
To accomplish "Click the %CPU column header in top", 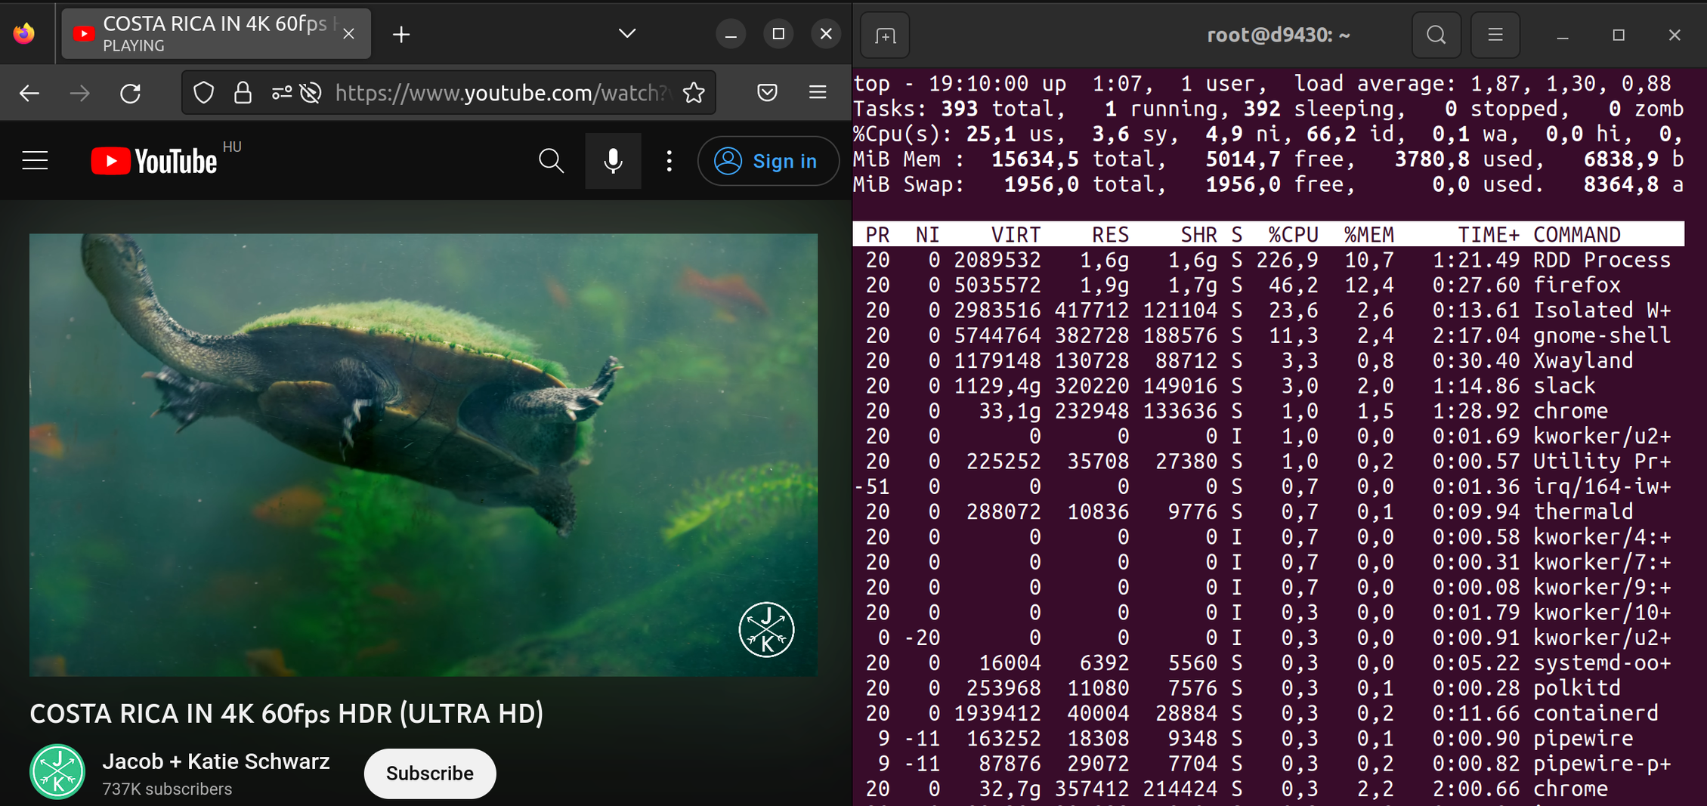I will (1293, 235).
